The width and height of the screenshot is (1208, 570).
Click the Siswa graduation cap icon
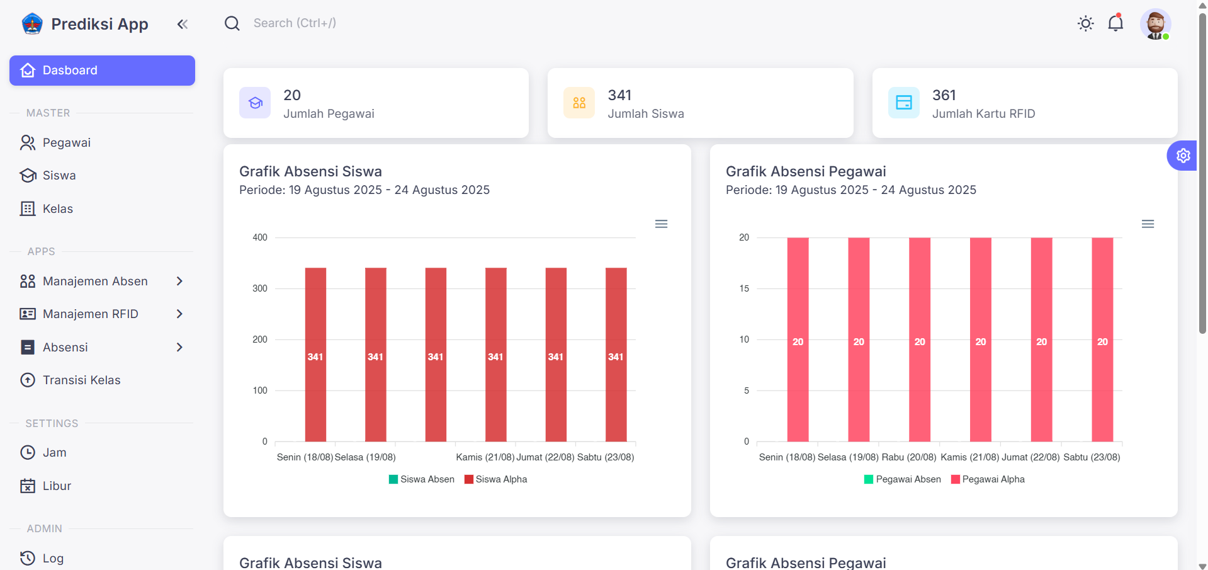point(28,176)
